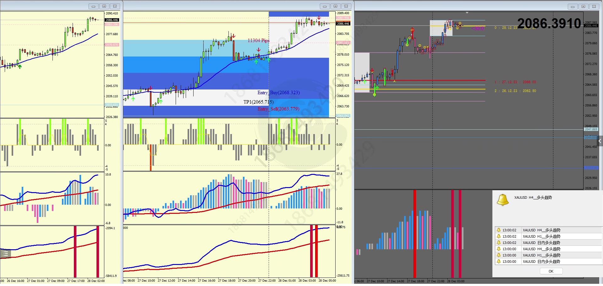
Task: Select bell icon of 13:00:00 日内多头趋势 alert row
Action: tap(498, 262)
